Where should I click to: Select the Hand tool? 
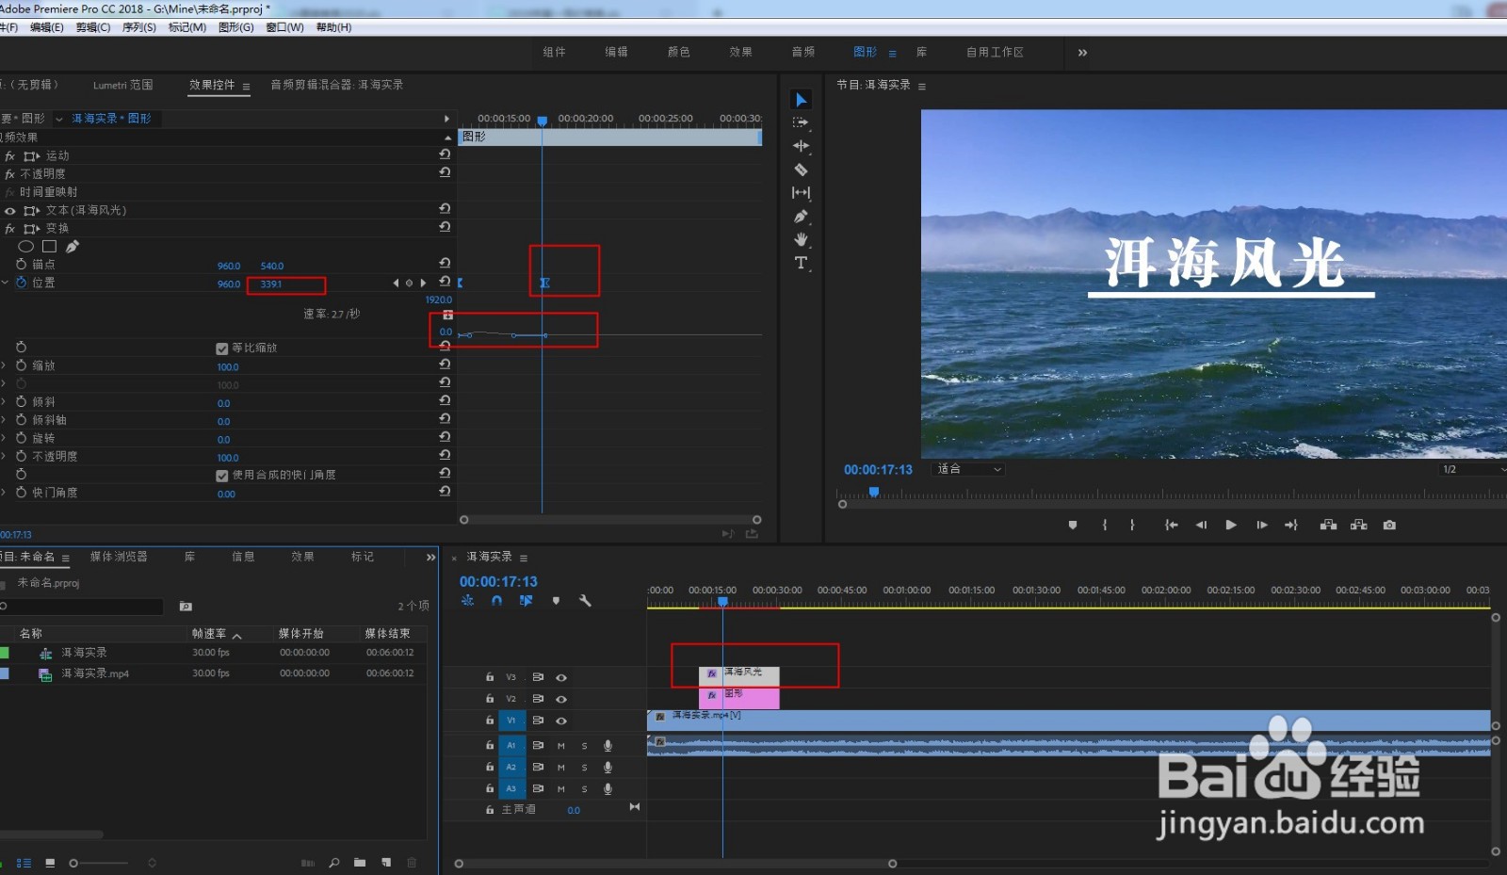(801, 239)
